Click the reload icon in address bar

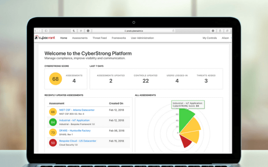[173, 31]
